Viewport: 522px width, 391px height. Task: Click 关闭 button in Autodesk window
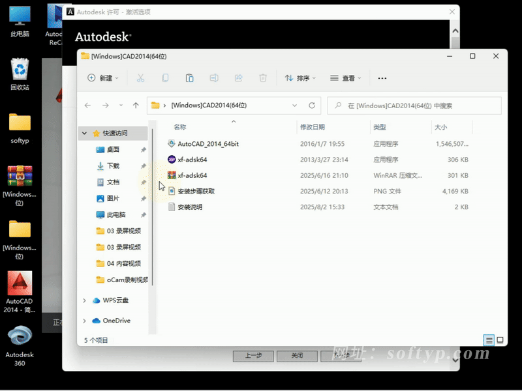297,356
